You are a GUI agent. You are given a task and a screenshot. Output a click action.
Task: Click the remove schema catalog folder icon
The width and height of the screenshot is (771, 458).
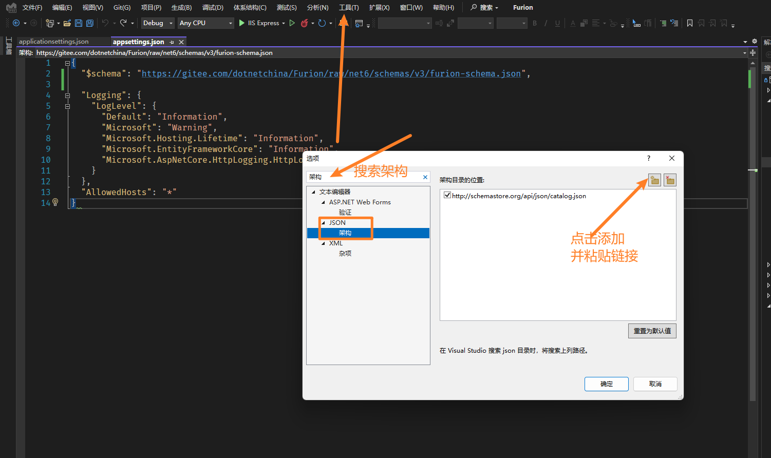670,180
